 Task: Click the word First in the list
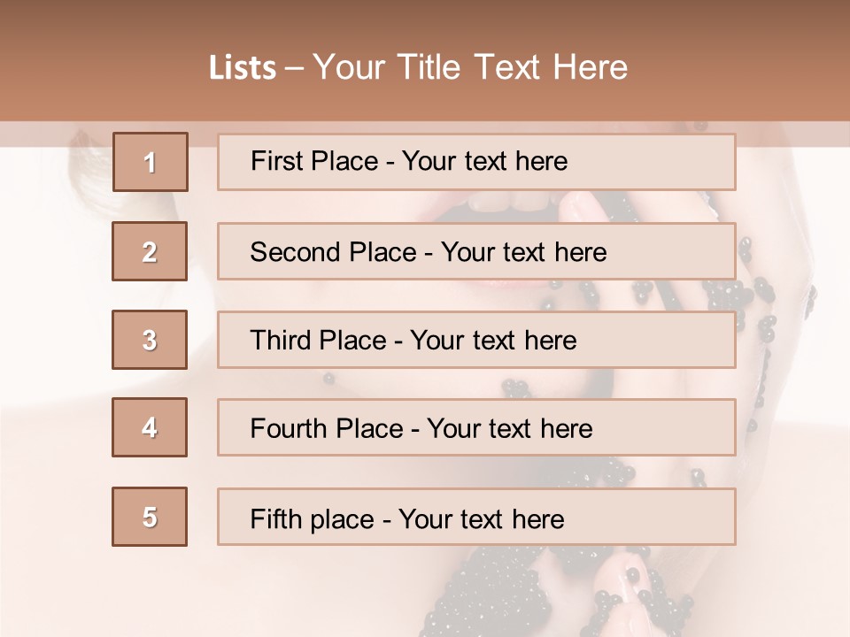tap(276, 161)
